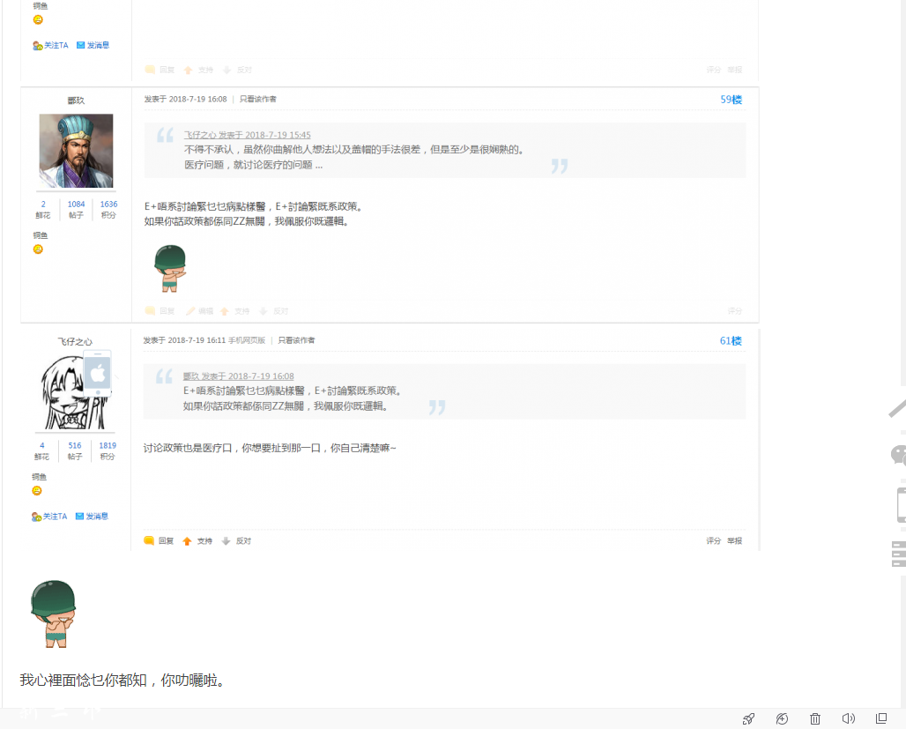Open quoted post link 郾玖 发表于 2018-7-19 16:08
Image resolution: width=906 pixels, height=729 pixels.
pos(237,376)
